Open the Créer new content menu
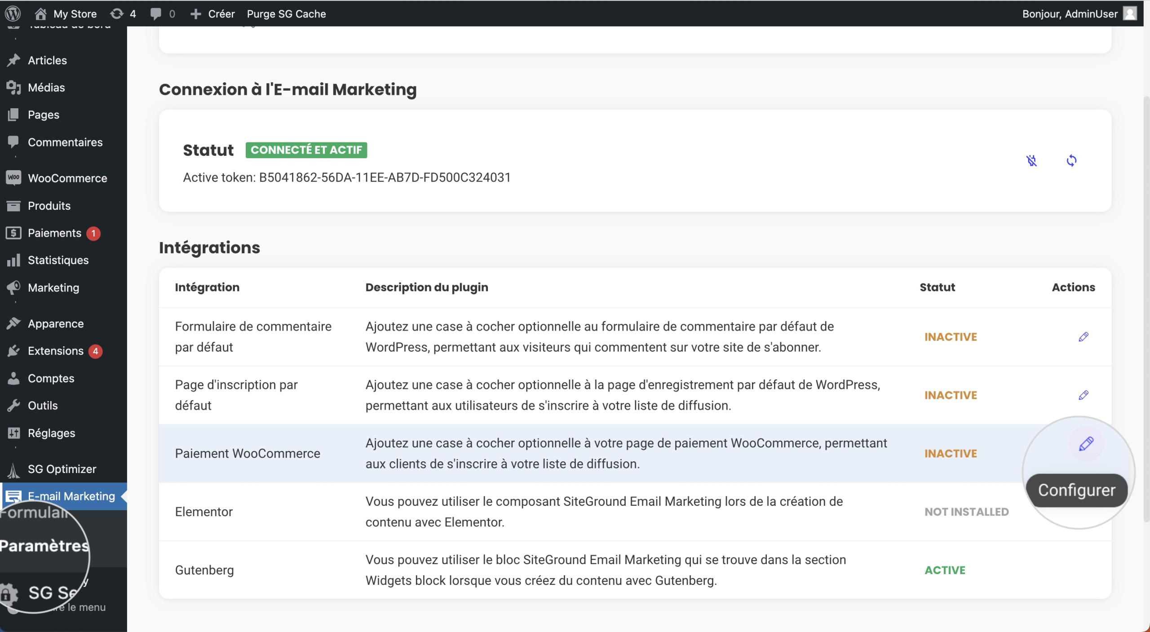 click(x=212, y=13)
